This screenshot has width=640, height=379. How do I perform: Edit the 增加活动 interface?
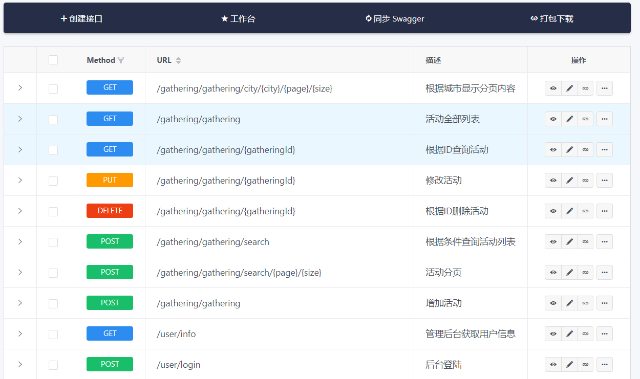(569, 303)
